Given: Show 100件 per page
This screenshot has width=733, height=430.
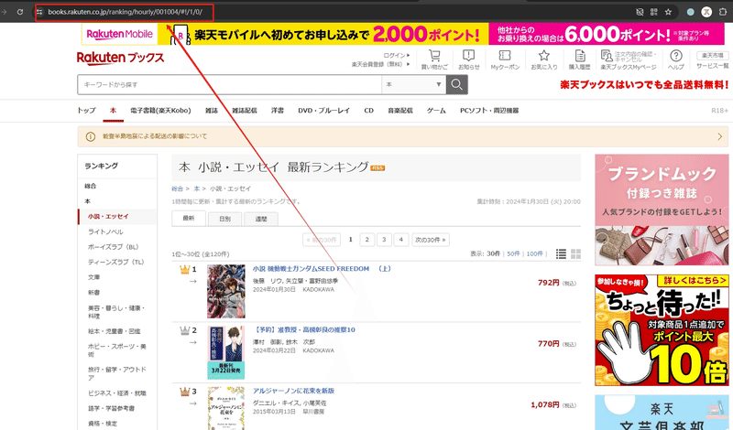Looking at the screenshot, I should point(535,254).
